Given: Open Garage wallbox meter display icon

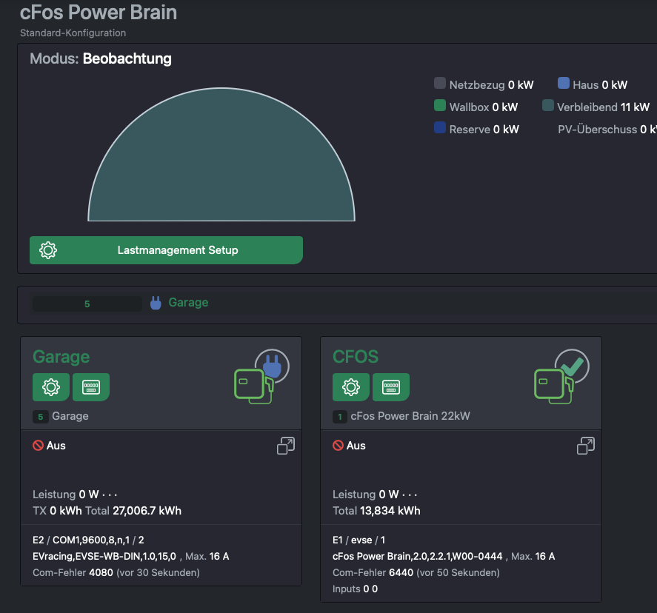Looking at the screenshot, I should coord(91,387).
